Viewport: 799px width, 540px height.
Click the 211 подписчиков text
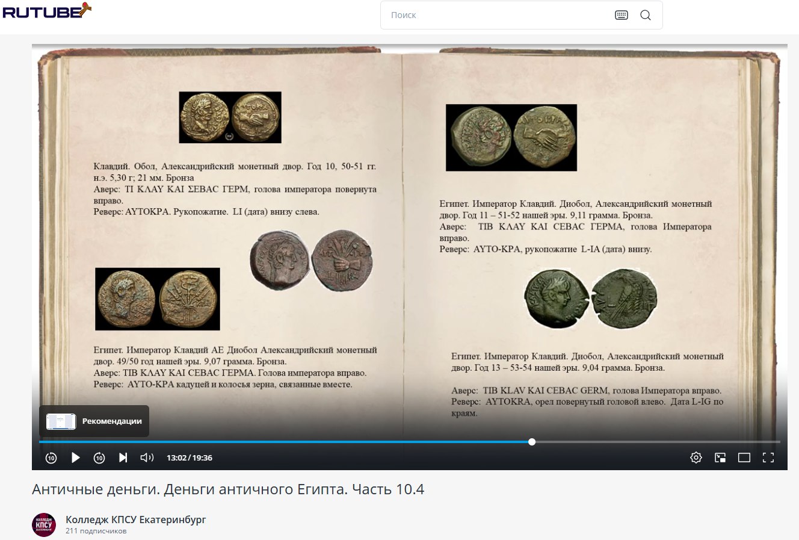pos(96,532)
